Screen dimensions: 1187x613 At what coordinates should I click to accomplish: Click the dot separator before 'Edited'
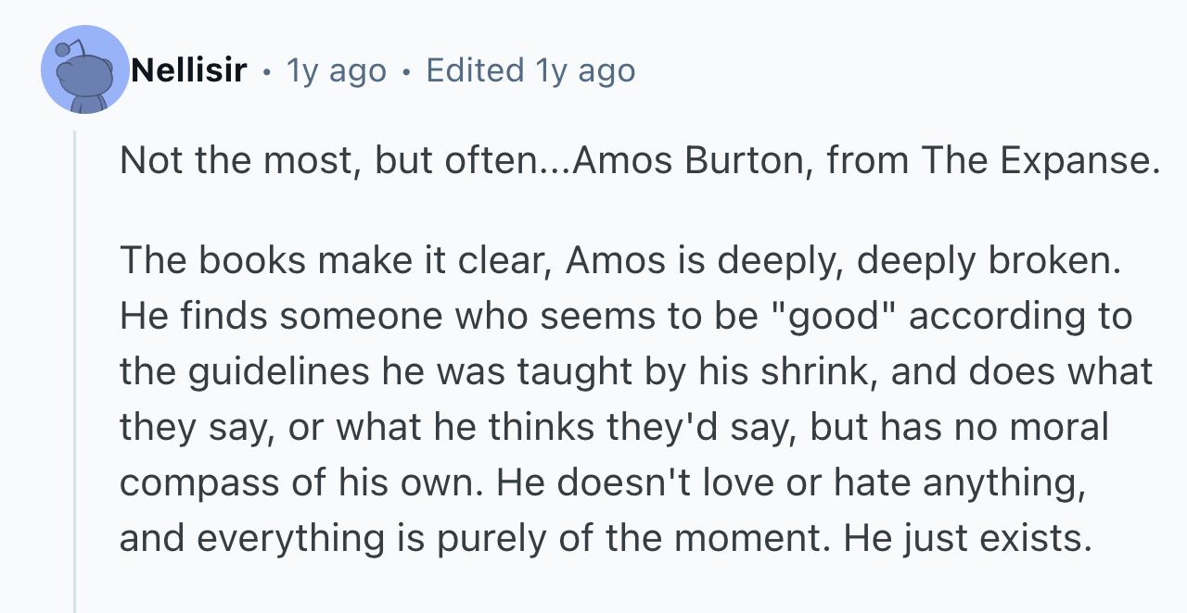coord(406,71)
